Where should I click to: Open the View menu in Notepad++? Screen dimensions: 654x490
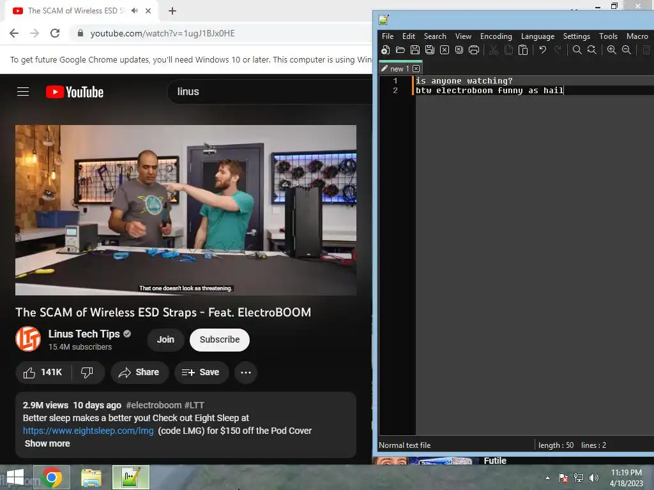463,36
